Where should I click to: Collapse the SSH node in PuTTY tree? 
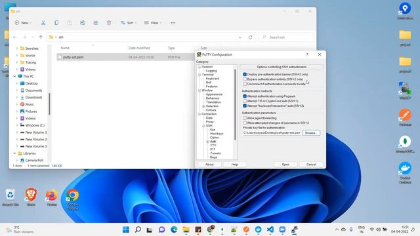point(203,126)
